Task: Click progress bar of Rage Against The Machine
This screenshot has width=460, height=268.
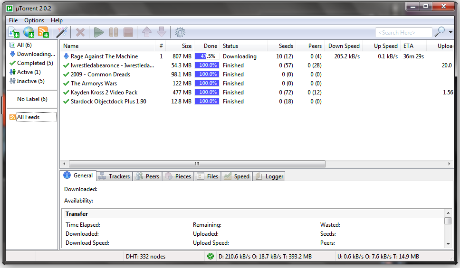Action: point(207,56)
